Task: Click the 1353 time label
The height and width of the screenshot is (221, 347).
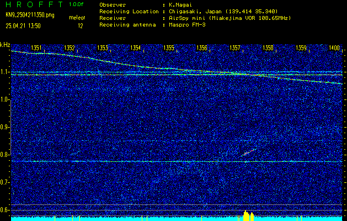Action: coord(103,48)
